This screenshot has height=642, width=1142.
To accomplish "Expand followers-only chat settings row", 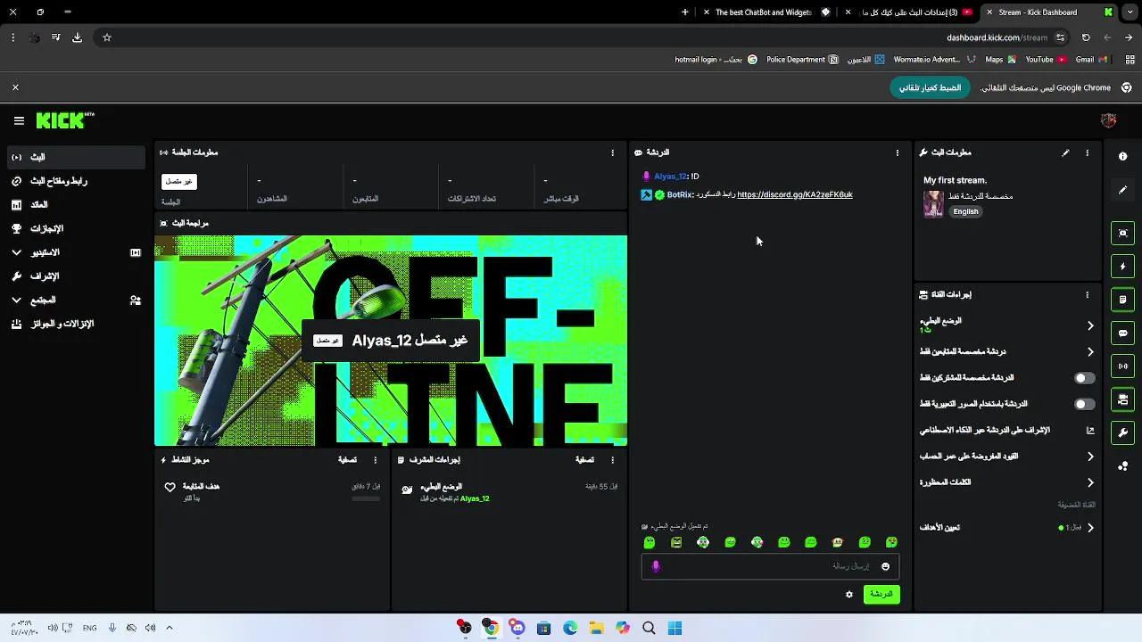I will point(1006,351).
